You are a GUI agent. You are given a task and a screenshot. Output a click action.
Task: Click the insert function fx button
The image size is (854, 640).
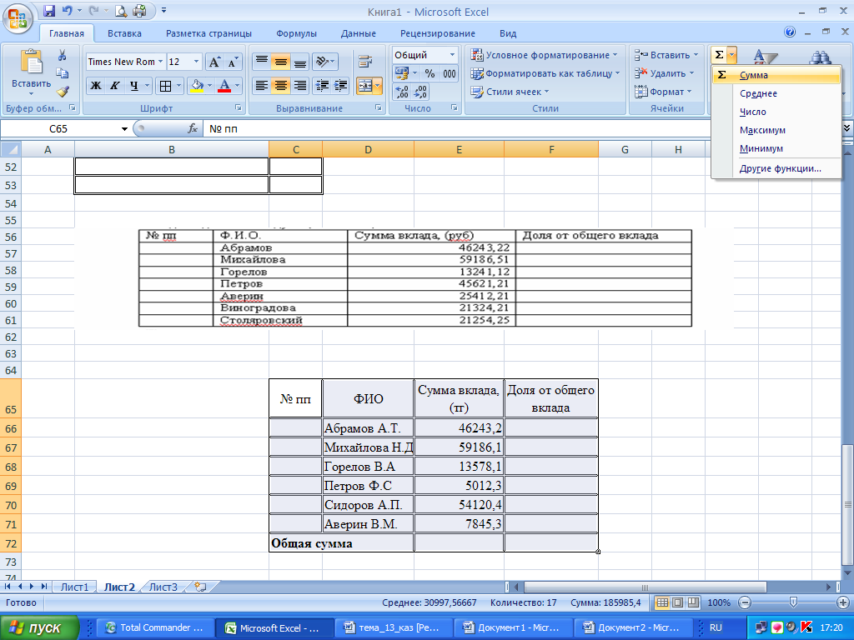pyautogui.click(x=193, y=129)
